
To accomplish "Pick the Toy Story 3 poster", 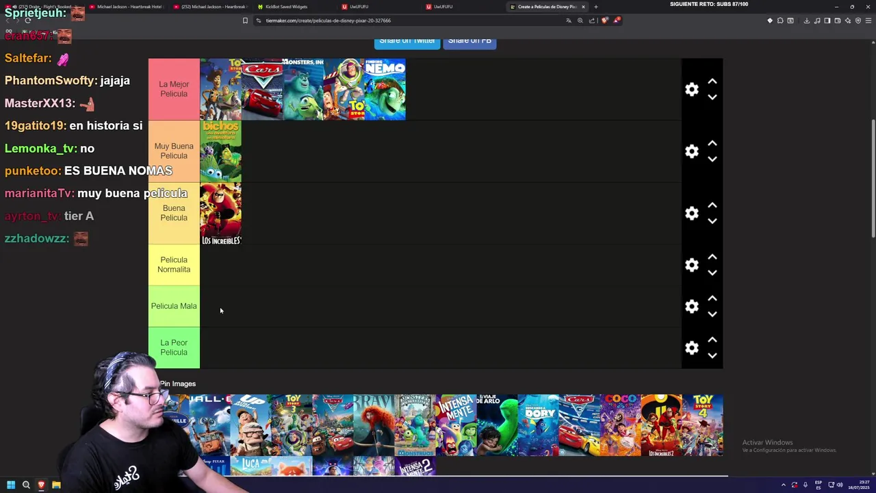I will pos(292,425).
